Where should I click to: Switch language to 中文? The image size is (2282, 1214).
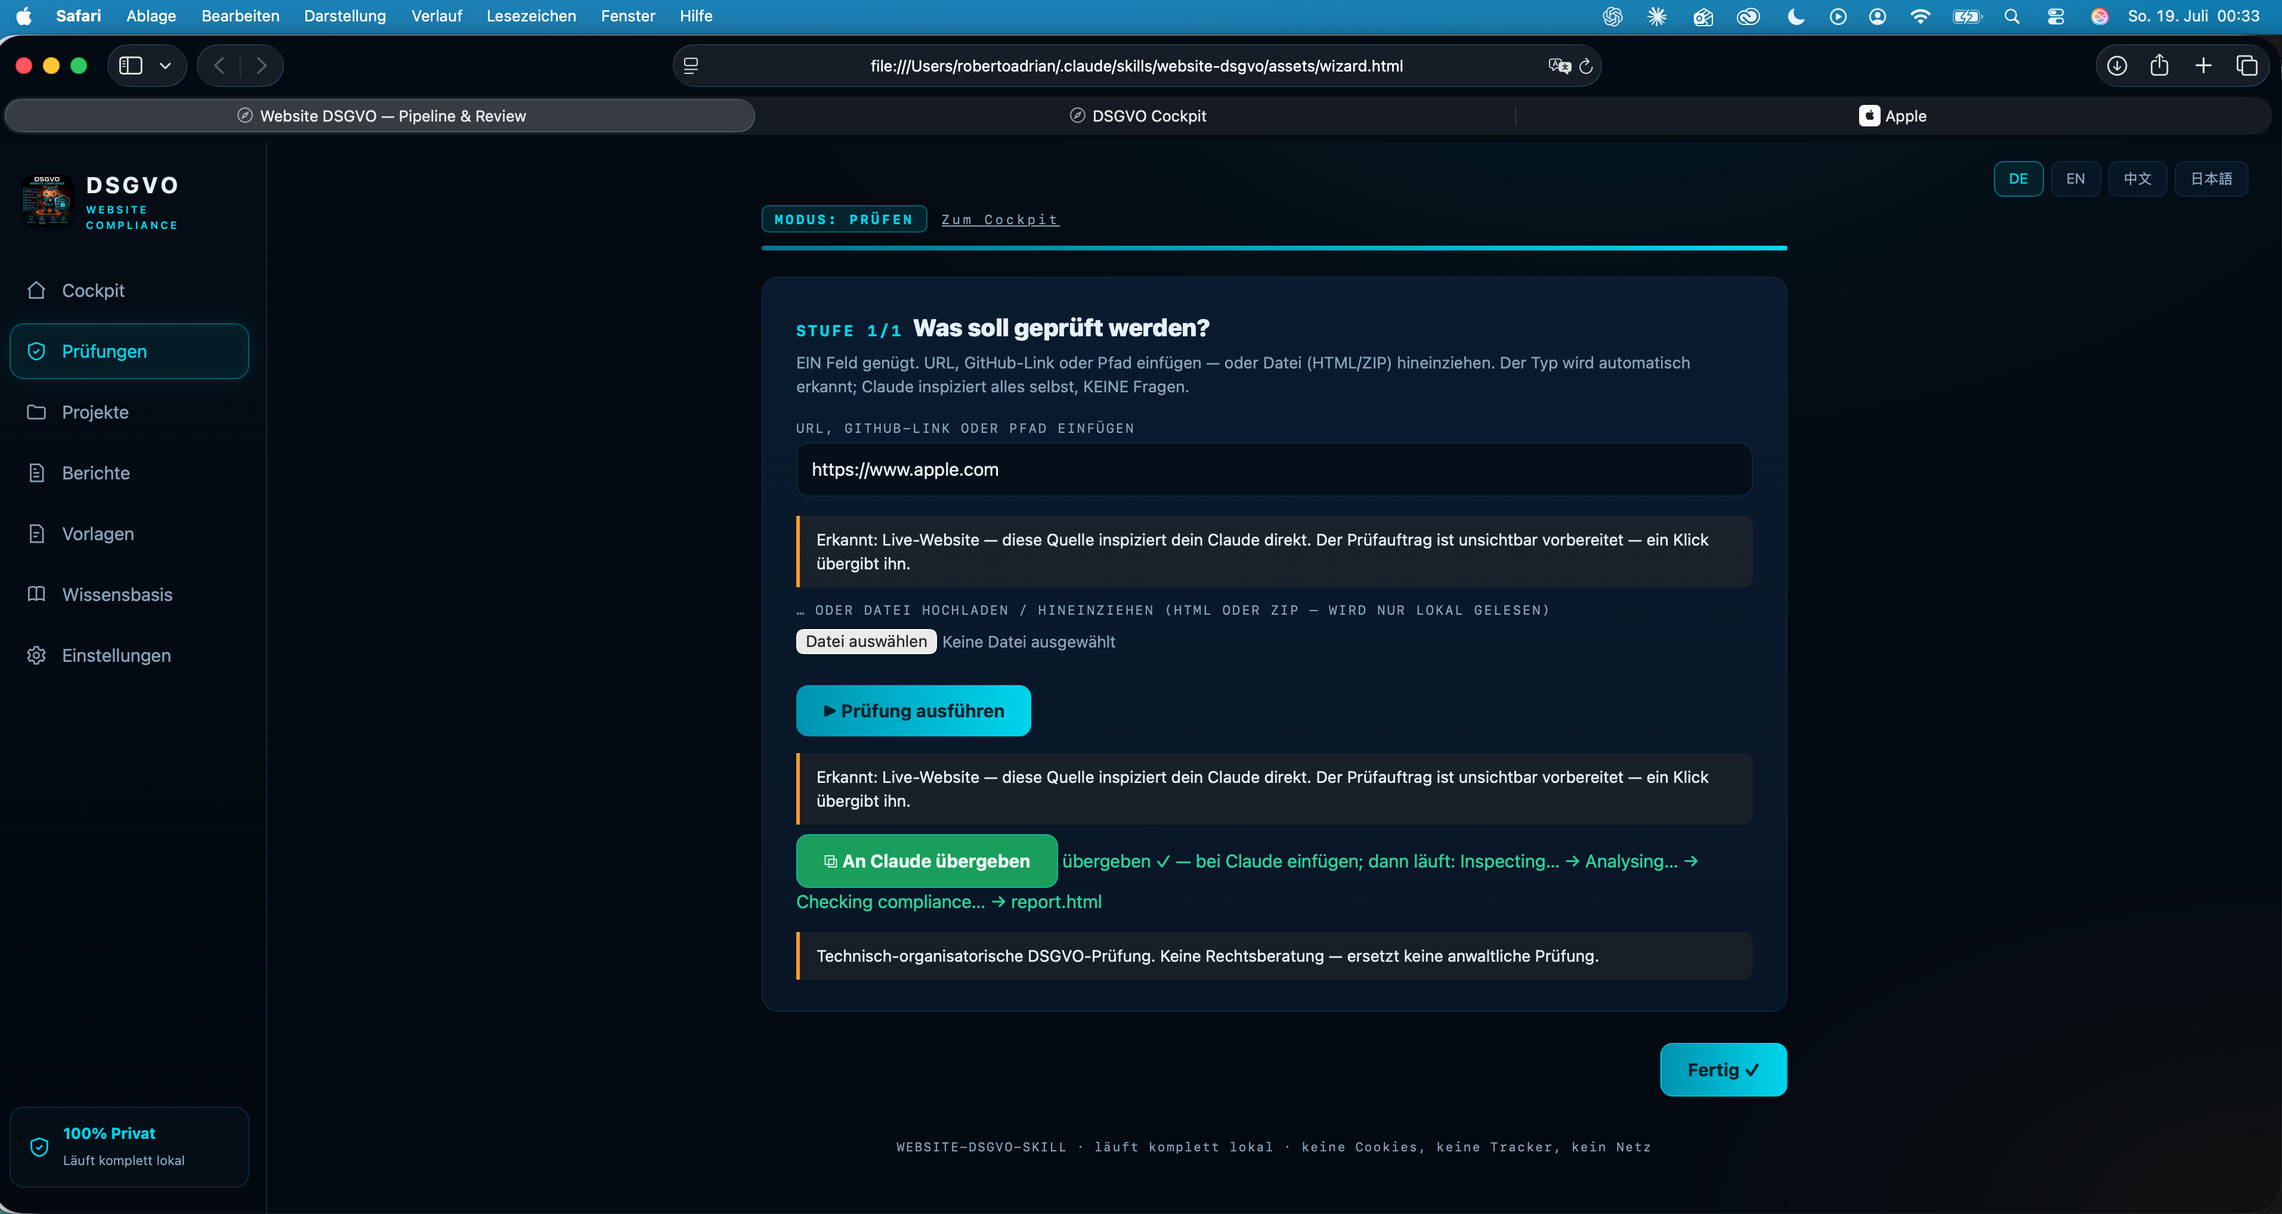point(2136,179)
